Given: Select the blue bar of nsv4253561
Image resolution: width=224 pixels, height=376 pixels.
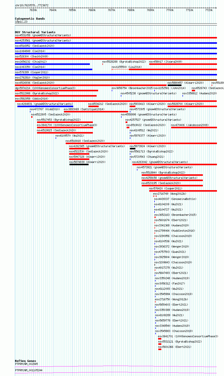Looking at the screenshot, I should click(x=116, y=43).
